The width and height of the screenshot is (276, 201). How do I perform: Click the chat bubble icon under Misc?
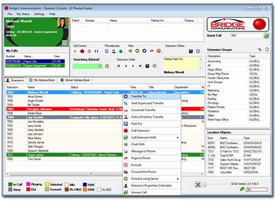[130, 51]
